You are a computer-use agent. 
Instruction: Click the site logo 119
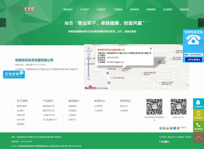click(x=23, y=9)
